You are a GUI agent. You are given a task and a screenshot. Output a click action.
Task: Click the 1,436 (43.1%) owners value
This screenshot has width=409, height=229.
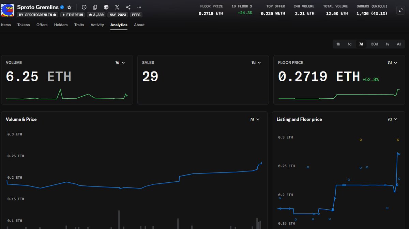tap(372, 13)
